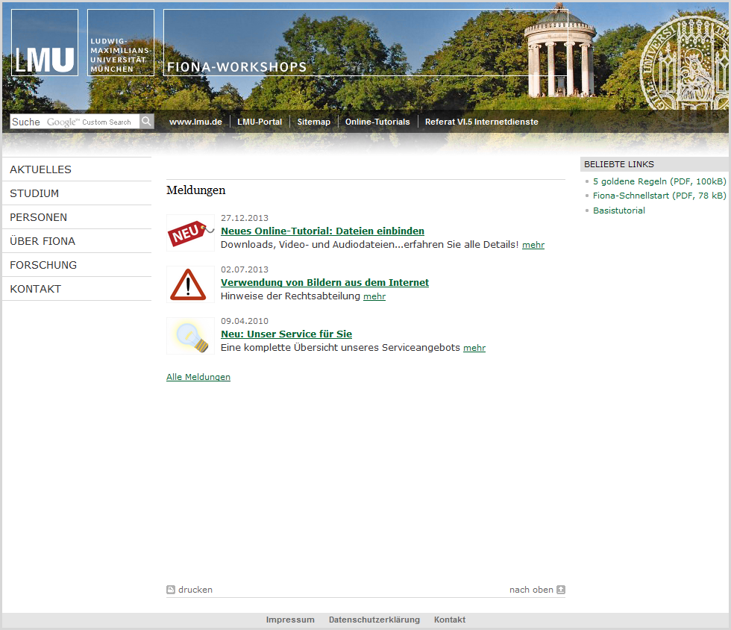
Task: Click the up-arrow icon beside nach oben
Action: pyautogui.click(x=561, y=590)
